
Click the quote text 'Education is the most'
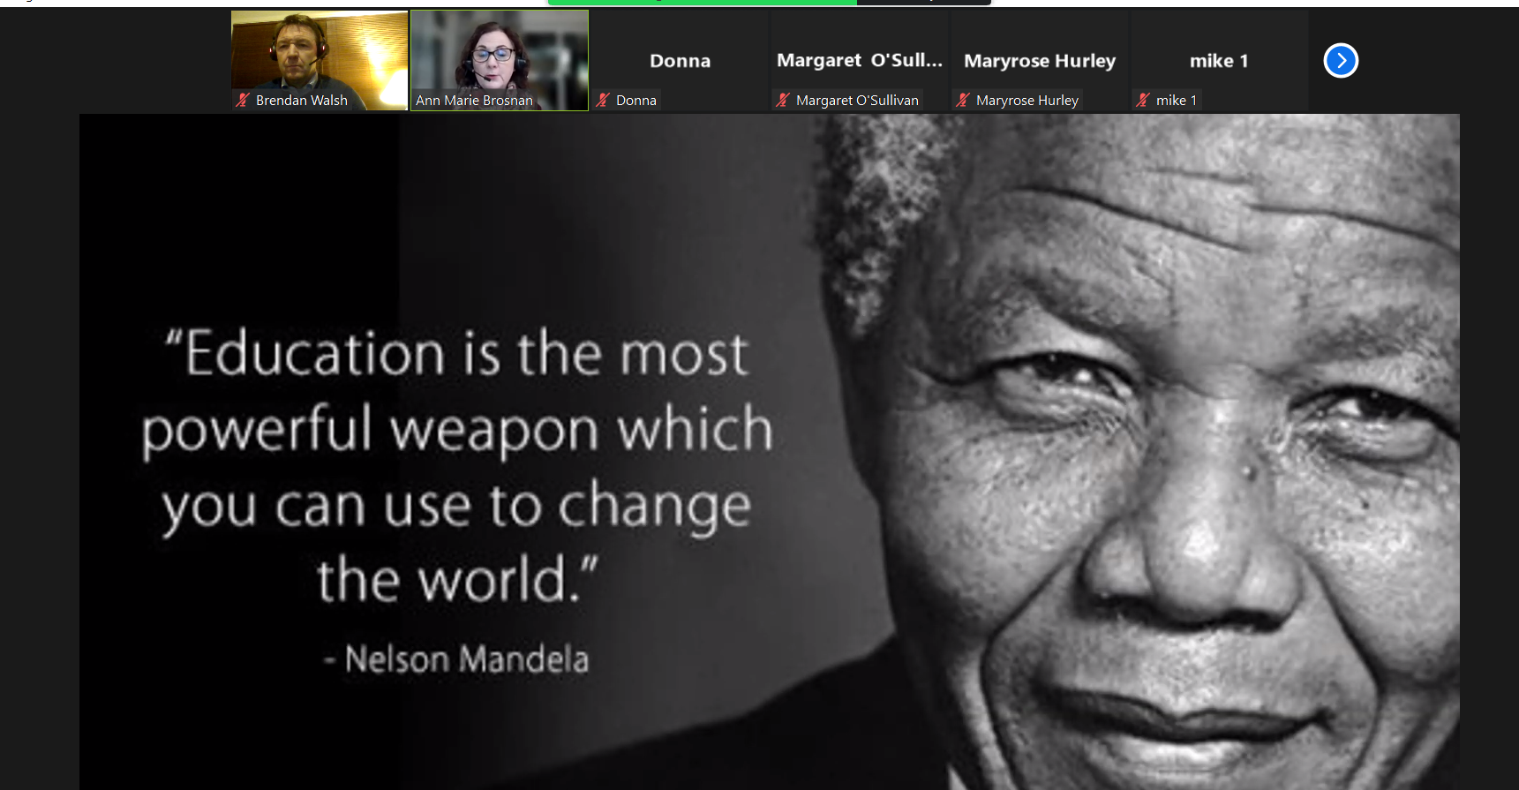coord(457,352)
